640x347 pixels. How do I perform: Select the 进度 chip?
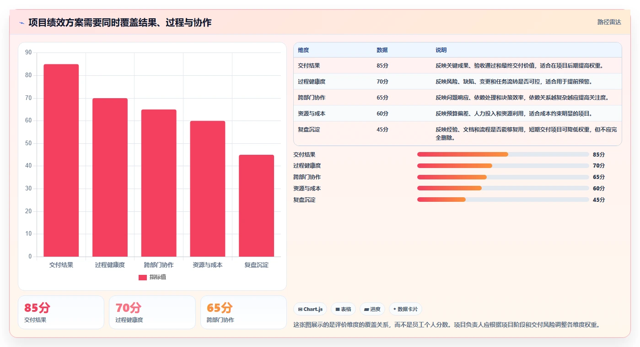pyautogui.click(x=372, y=309)
